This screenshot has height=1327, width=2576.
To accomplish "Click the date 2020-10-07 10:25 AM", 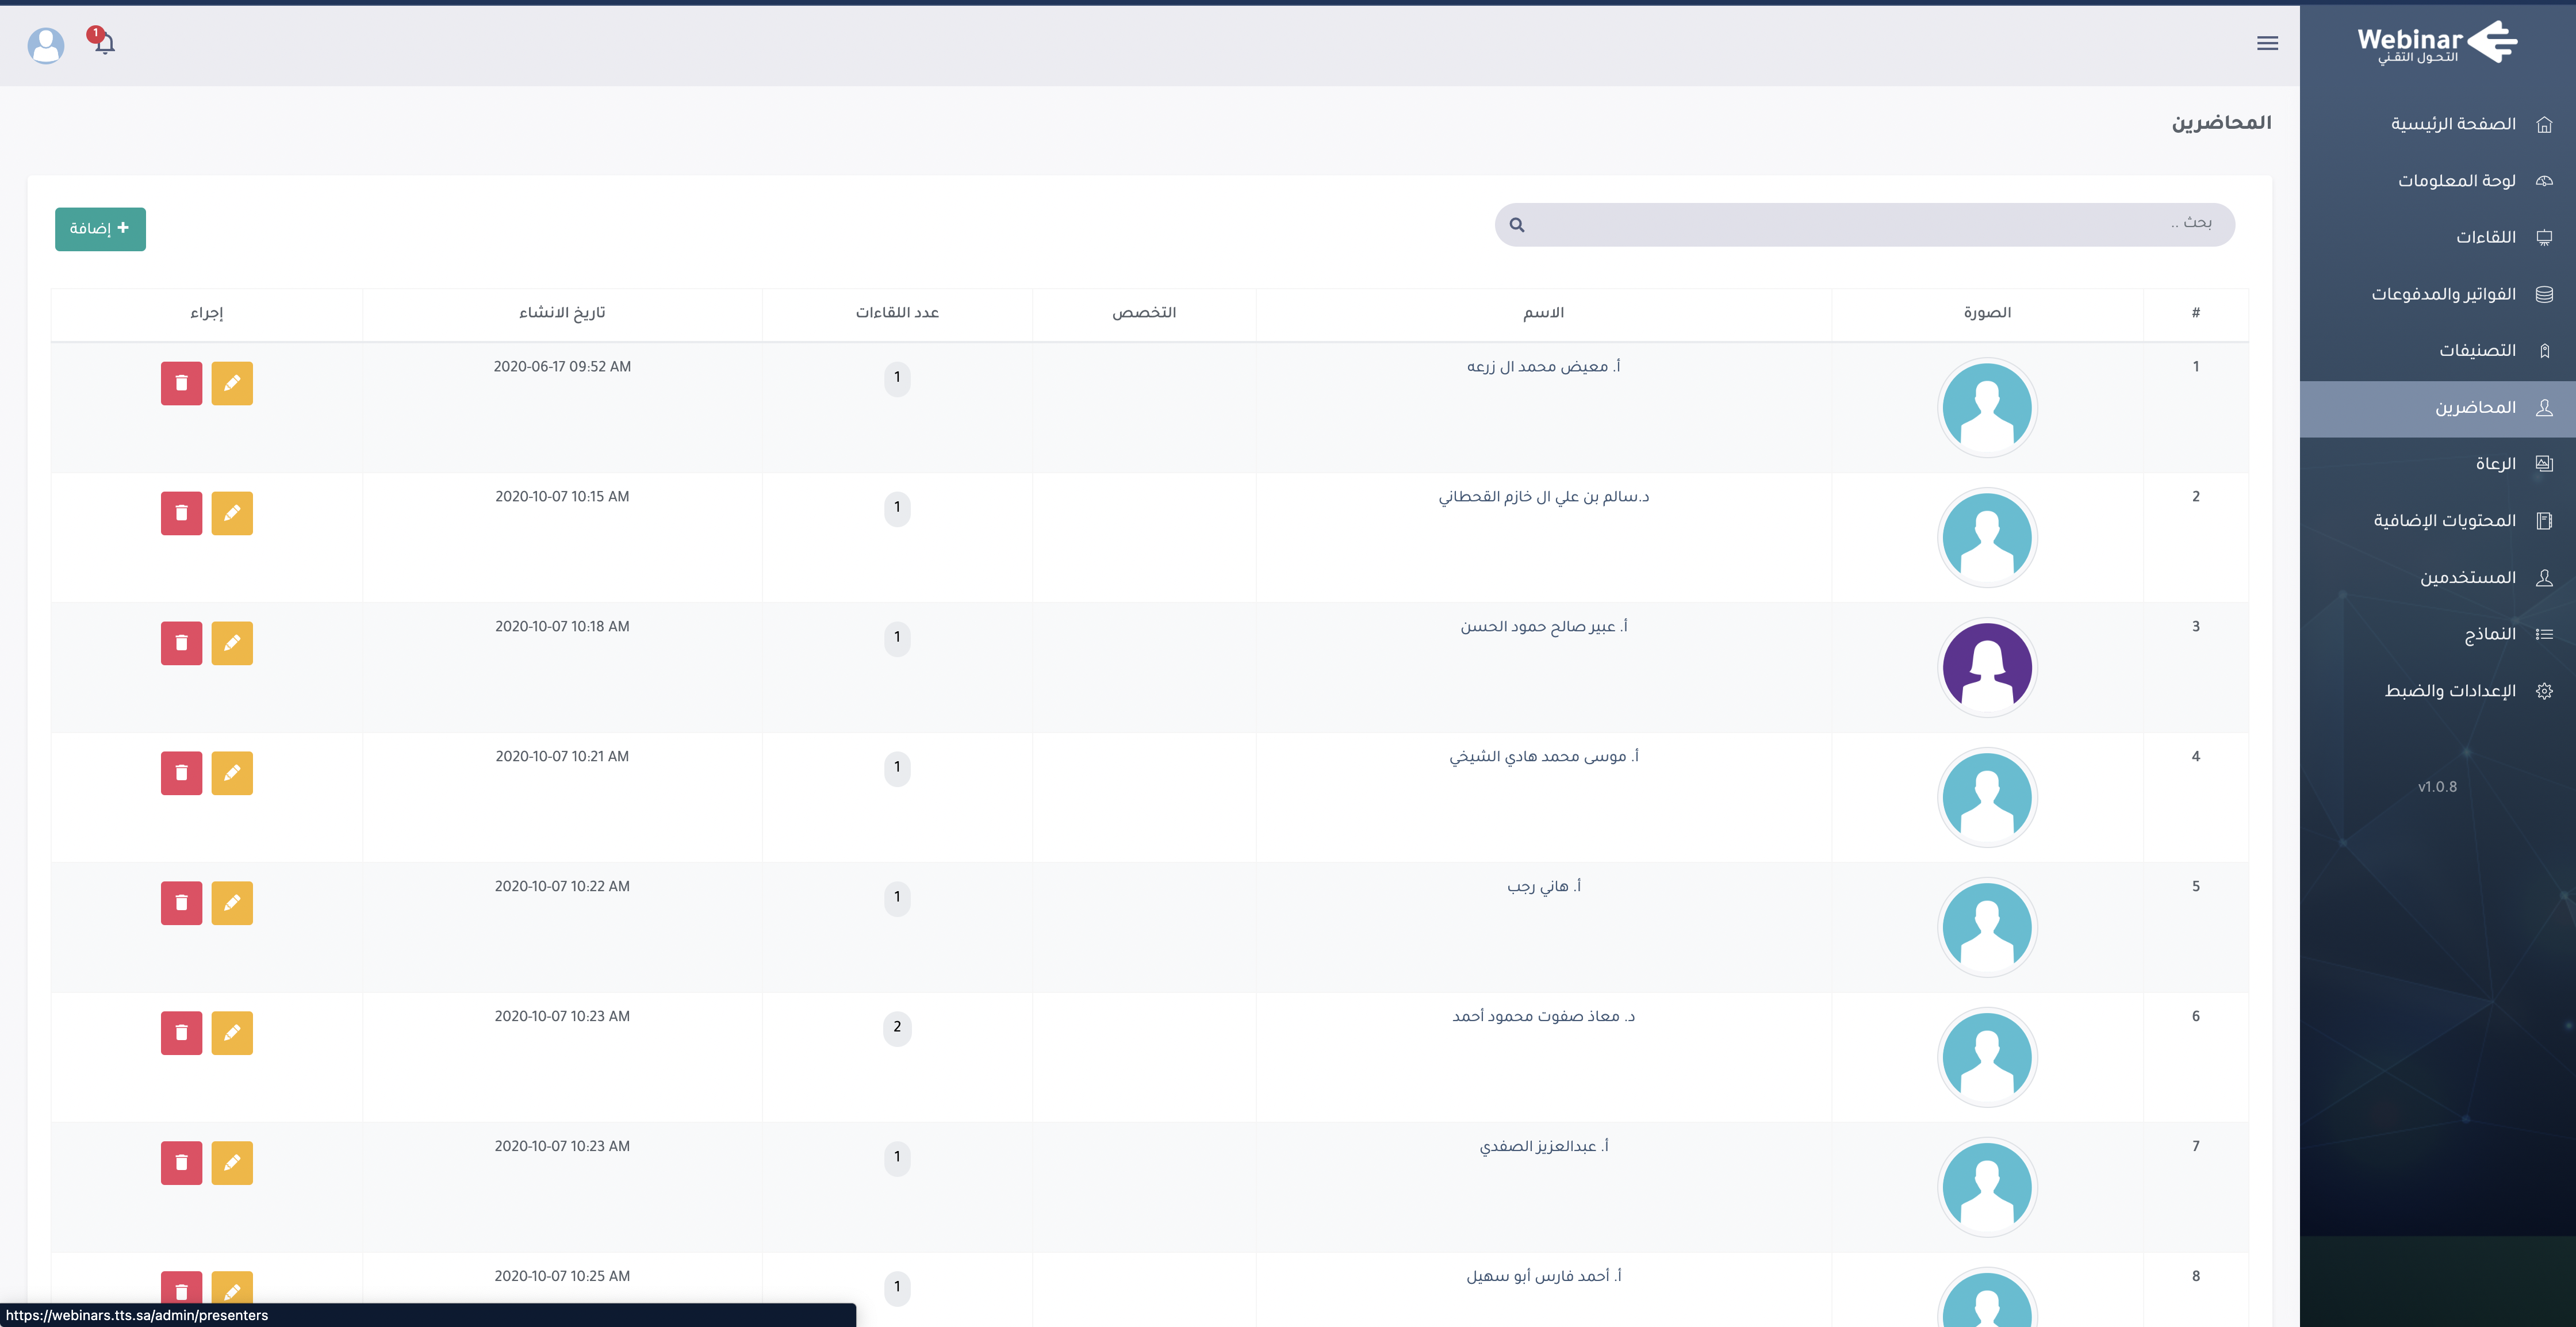I will tap(562, 1277).
